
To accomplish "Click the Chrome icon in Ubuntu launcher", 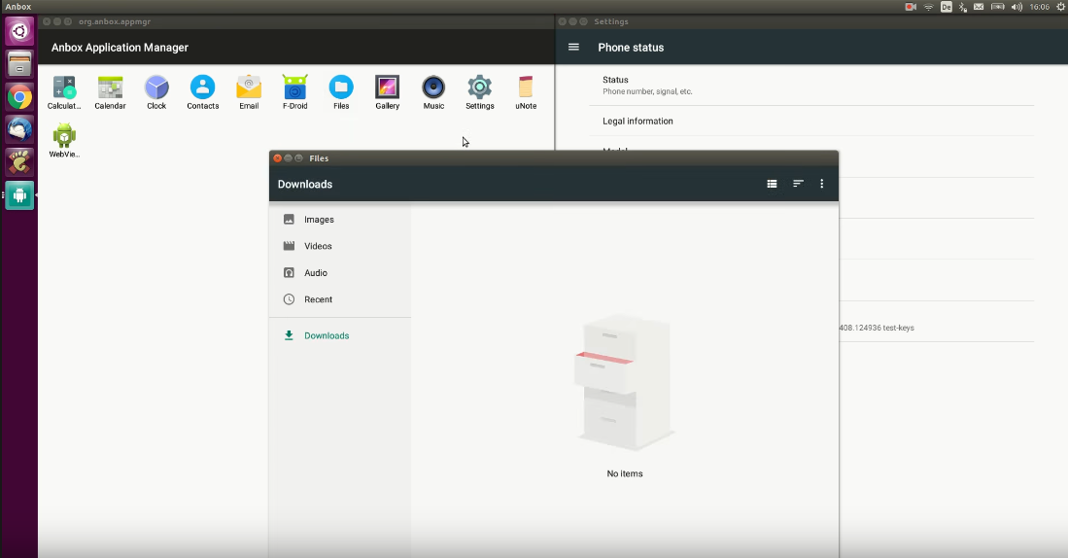I will (19, 97).
